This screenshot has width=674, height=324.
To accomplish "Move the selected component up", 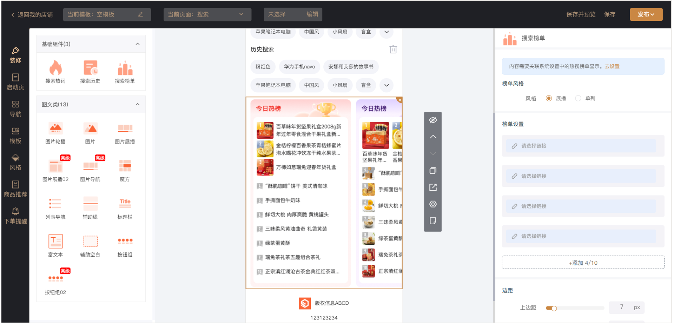I will click(433, 137).
